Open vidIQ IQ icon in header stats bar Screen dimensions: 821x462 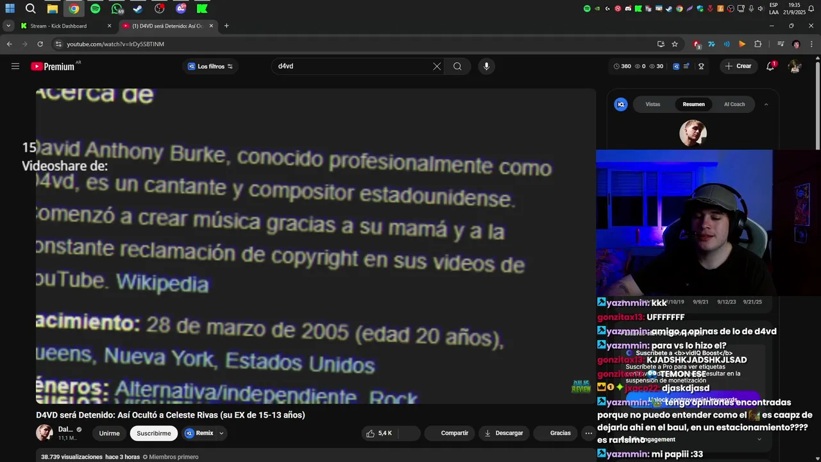(675, 66)
